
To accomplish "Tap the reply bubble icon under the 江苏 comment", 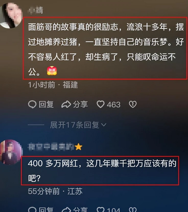I will tap(32, 209).
